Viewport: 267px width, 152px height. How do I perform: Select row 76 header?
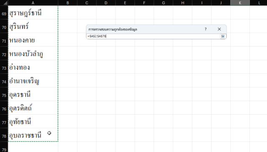pos(4,108)
